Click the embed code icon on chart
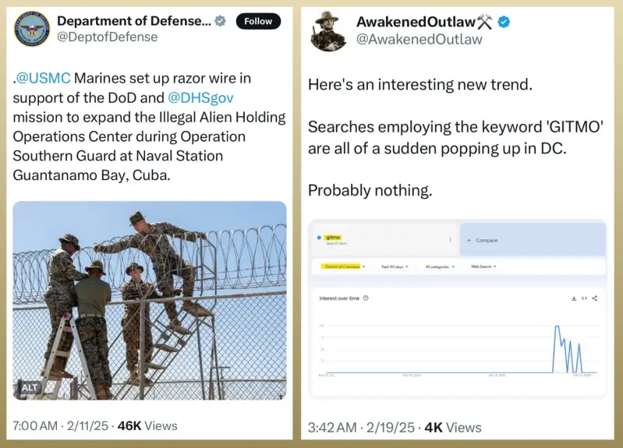Image resolution: width=623 pixels, height=448 pixels. tap(584, 298)
